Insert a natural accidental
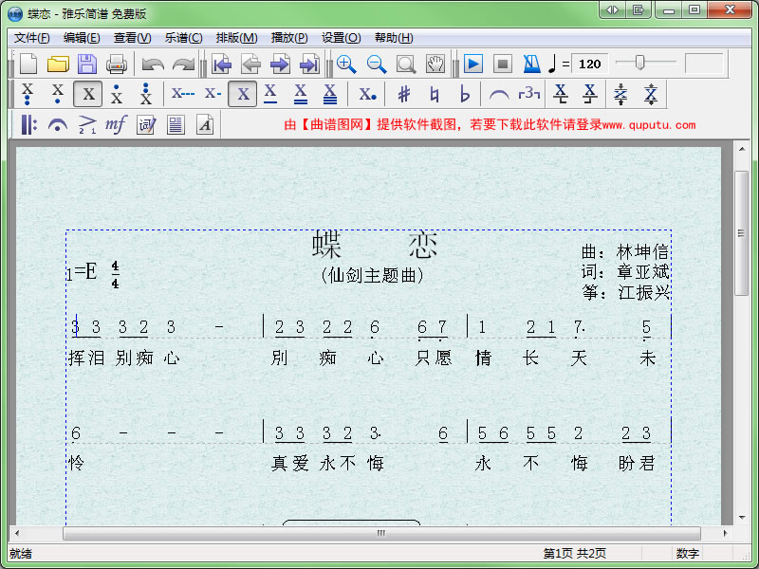This screenshot has height=569, width=759. click(435, 94)
